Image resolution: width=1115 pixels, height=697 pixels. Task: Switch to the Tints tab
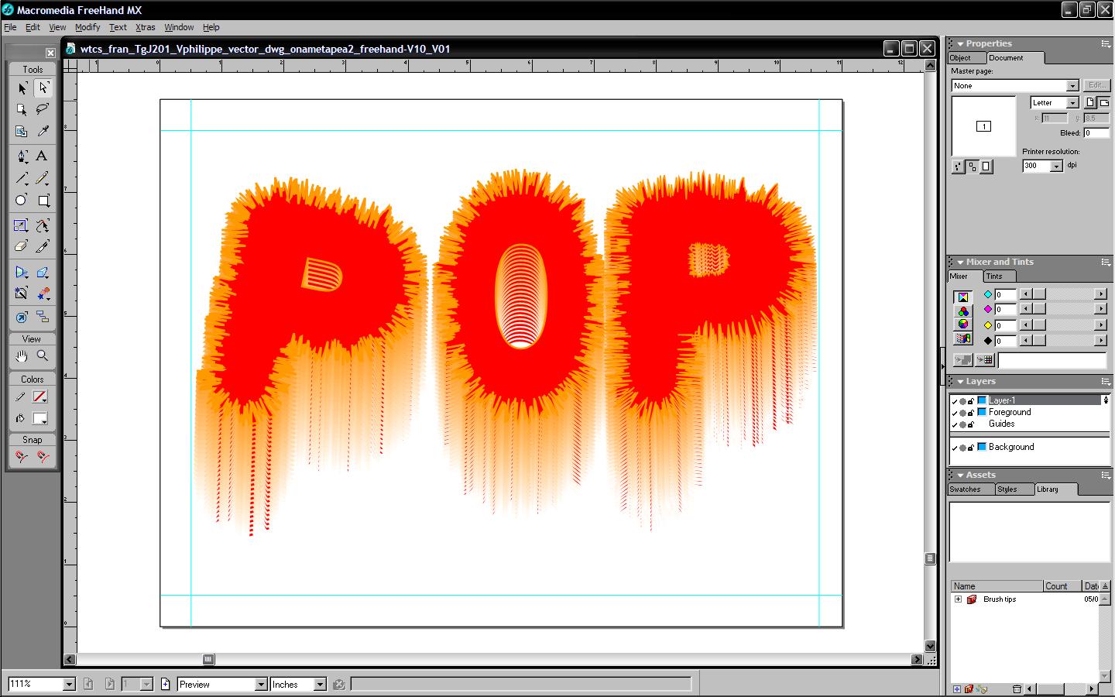(x=994, y=276)
